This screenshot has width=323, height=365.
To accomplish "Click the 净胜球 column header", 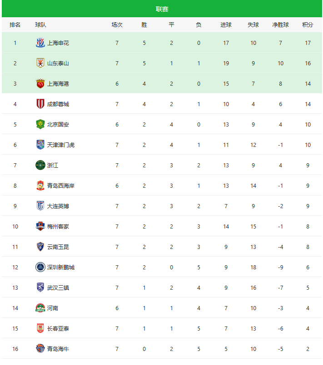I will tap(280, 24).
